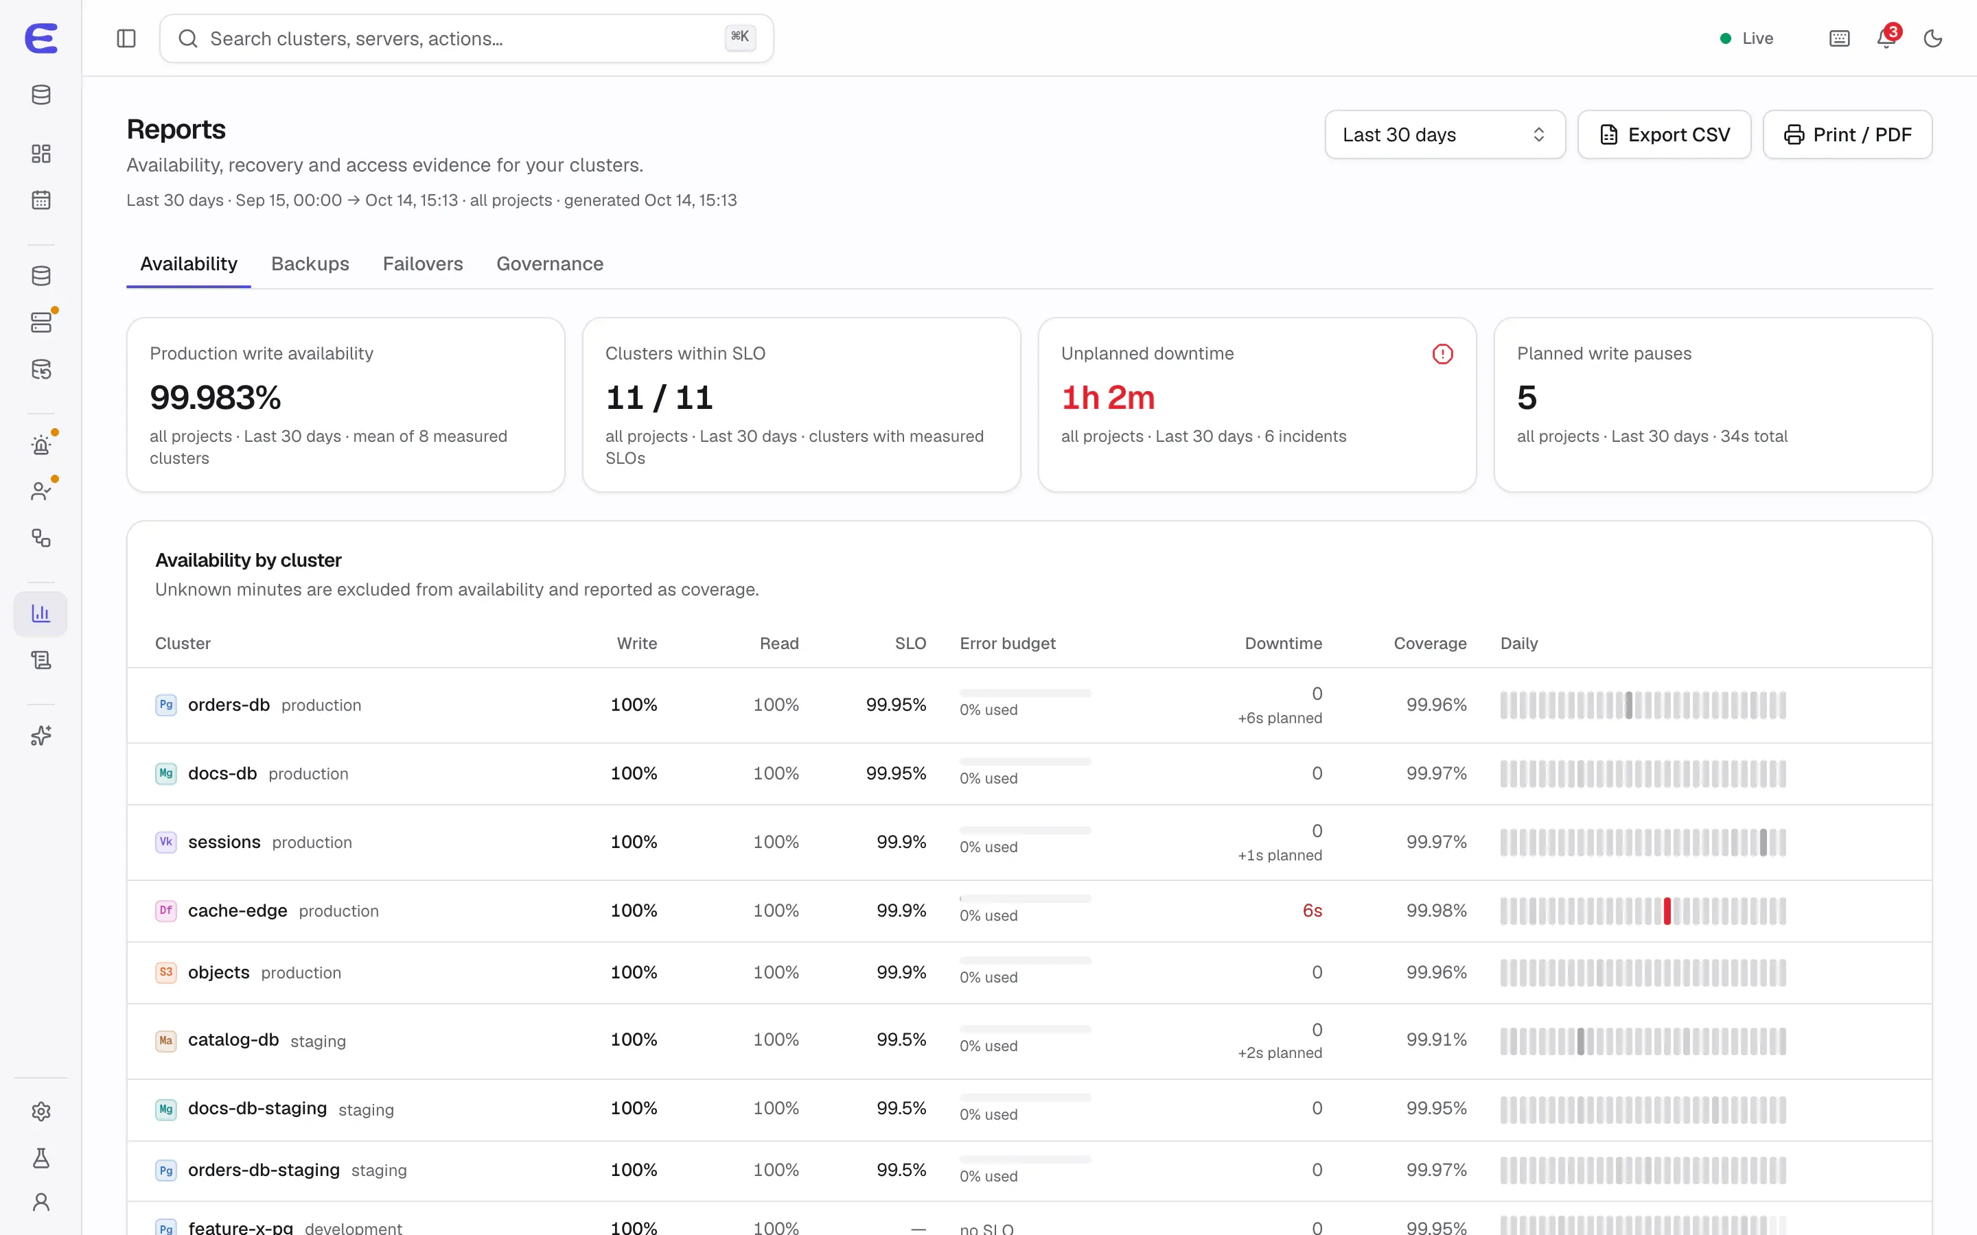Select the Availability tab

tap(189, 264)
